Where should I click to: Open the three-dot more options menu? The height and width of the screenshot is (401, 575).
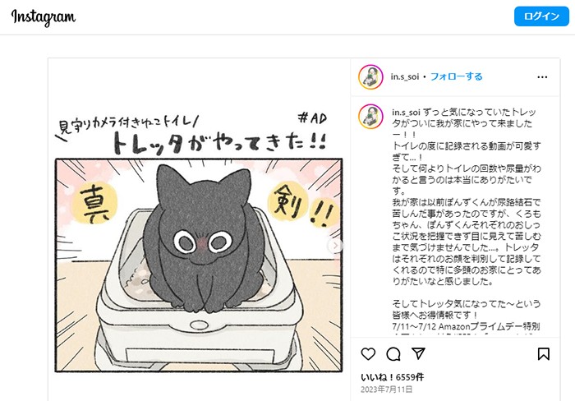tap(542, 77)
